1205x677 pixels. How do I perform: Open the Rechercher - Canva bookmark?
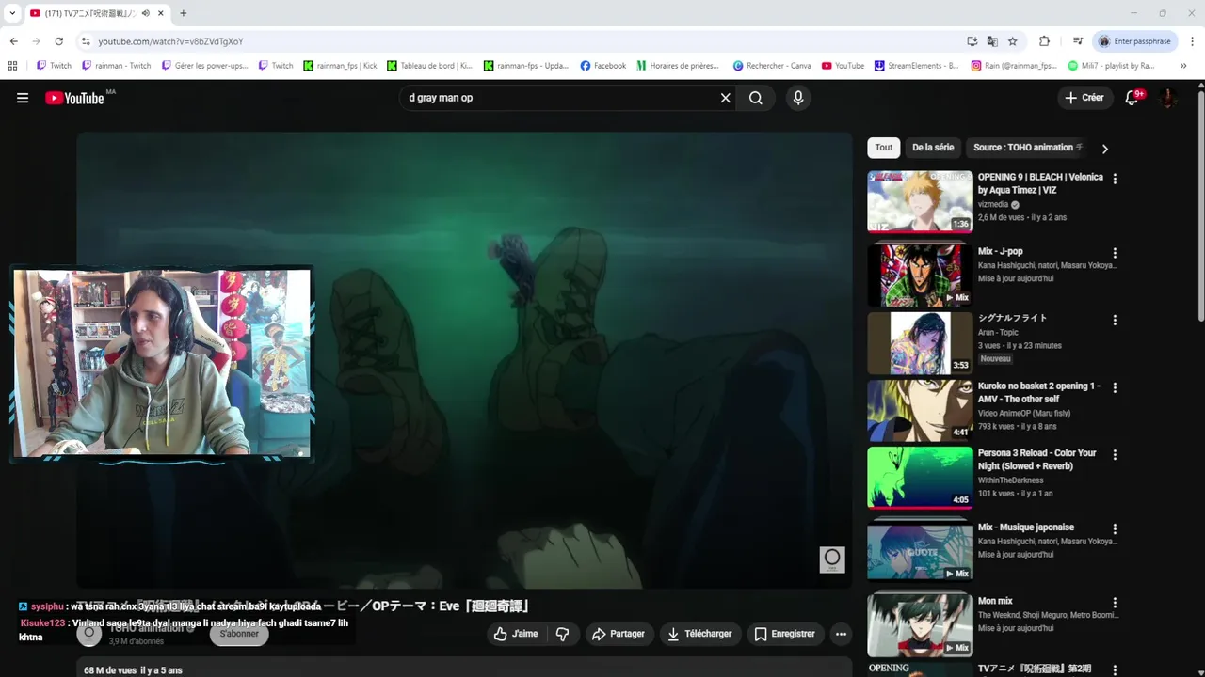772,66
